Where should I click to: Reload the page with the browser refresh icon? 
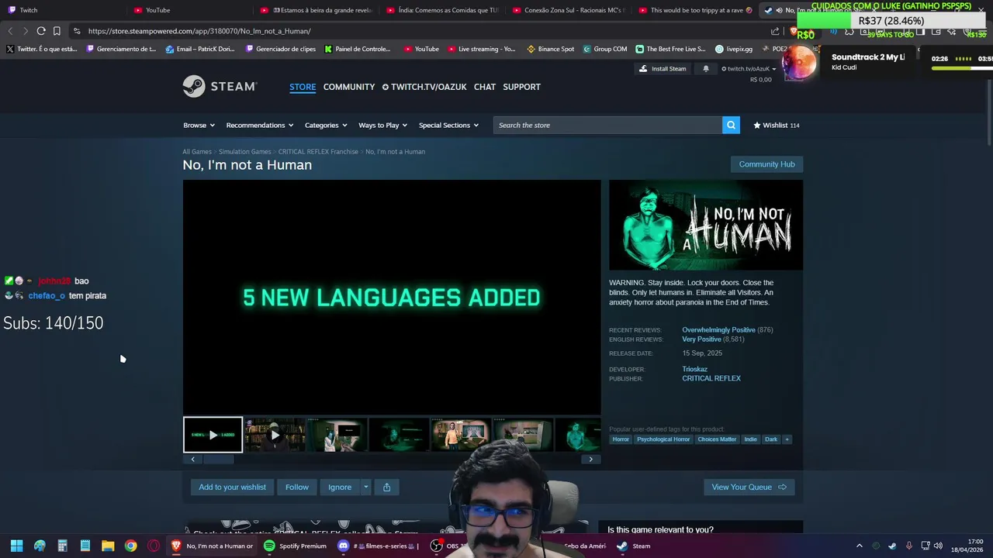(x=41, y=31)
